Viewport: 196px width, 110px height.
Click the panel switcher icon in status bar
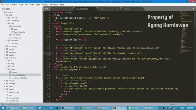pos(3,104)
